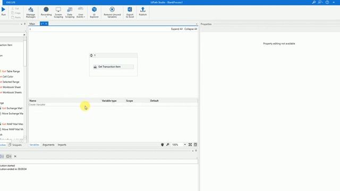Clear the Output panel log
The width and height of the screenshot is (340, 191).
click(x=15, y=156)
